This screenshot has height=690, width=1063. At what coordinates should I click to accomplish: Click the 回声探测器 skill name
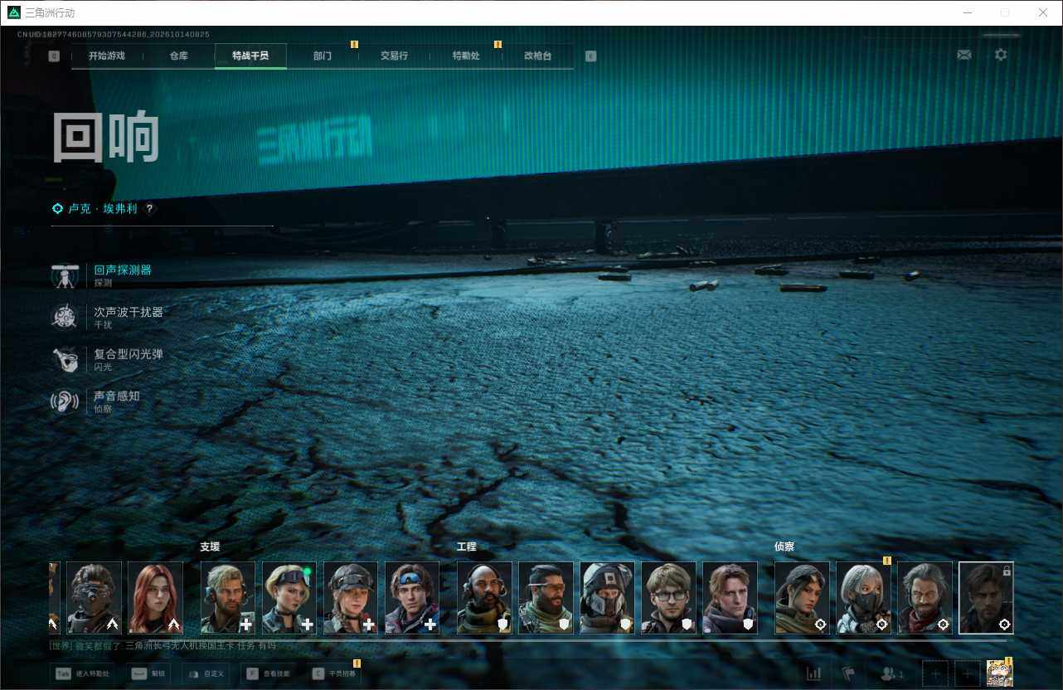(123, 270)
